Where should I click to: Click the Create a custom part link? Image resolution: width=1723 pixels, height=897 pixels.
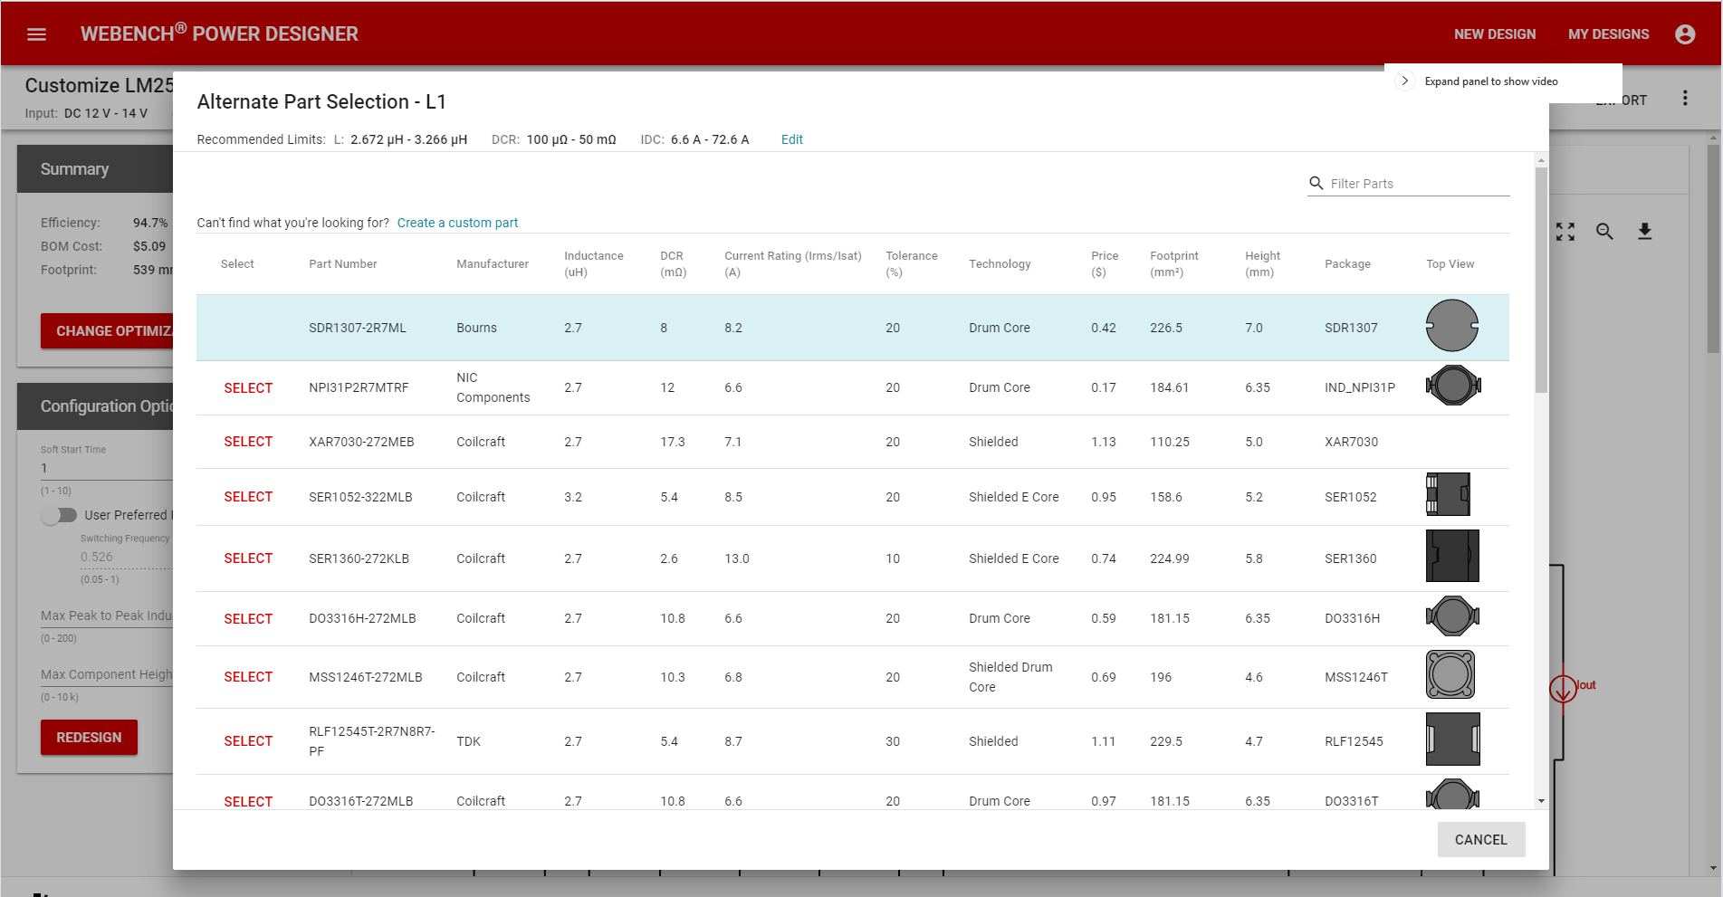(x=457, y=223)
